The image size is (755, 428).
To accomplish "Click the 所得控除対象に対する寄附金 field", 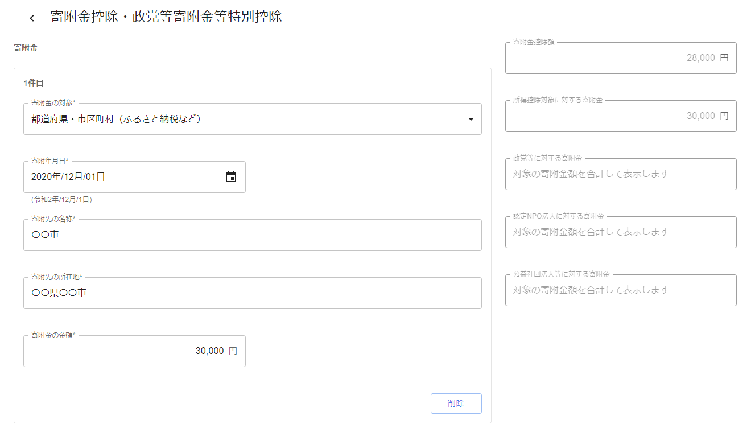I will click(621, 116).
